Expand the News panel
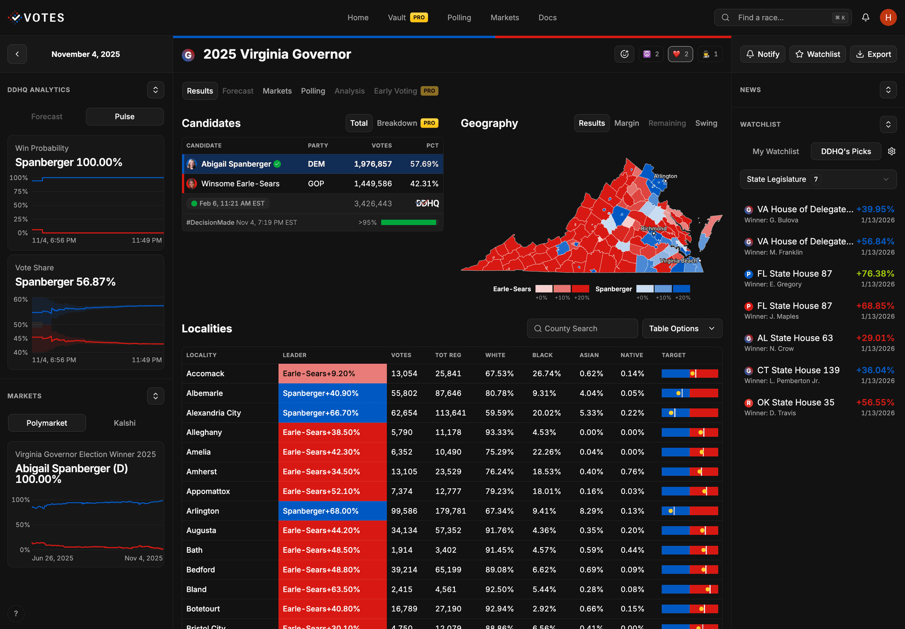This screenshot has width=905, height=629. click(x=888, y=90)
